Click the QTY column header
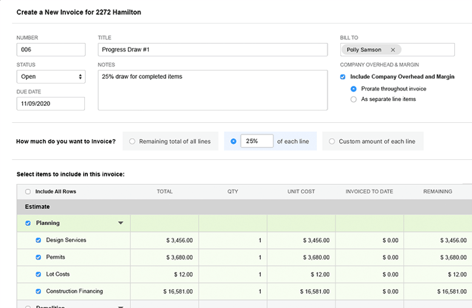 pos(233,192)
